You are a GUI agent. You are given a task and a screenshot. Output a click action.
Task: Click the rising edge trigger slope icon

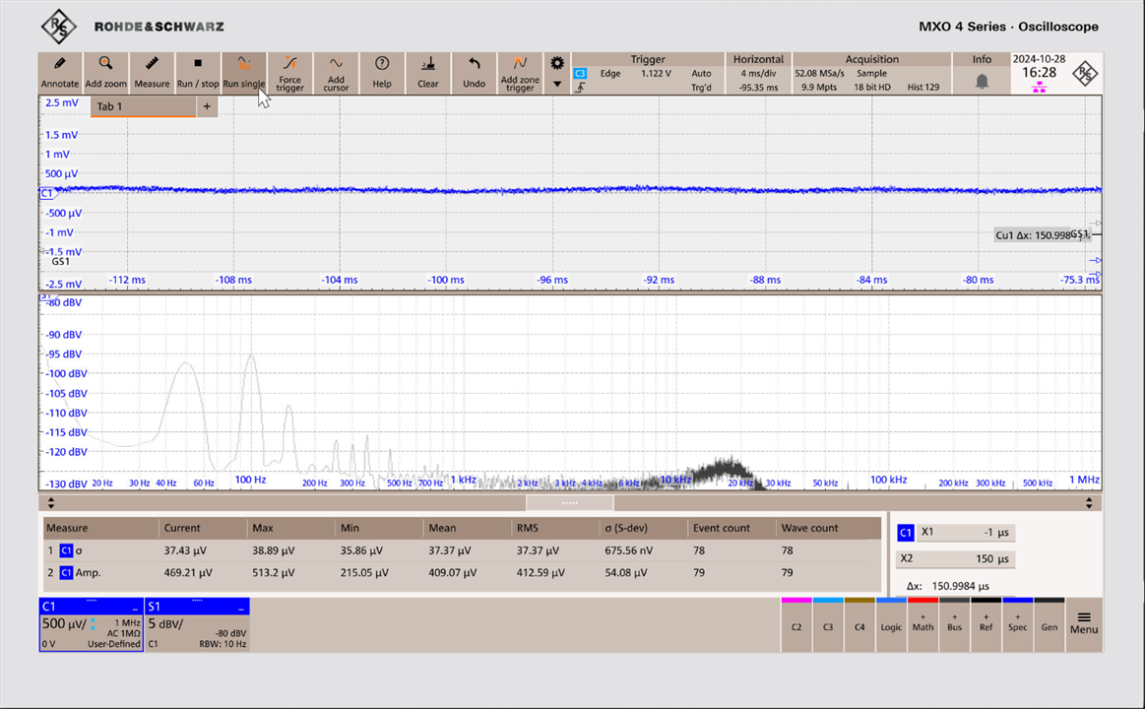click(x=580, y=88)
